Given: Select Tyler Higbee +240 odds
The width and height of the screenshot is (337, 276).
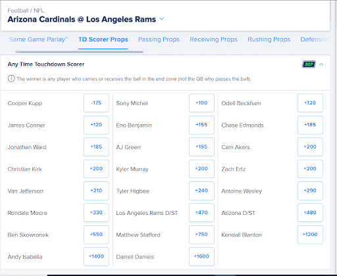Looking at the screenshot, I should click(201, 191).
